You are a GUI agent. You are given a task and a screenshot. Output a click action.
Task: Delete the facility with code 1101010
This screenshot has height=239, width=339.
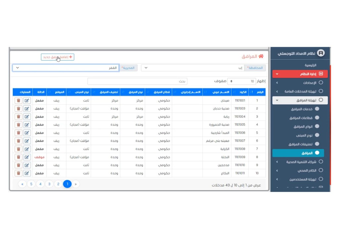19,165
